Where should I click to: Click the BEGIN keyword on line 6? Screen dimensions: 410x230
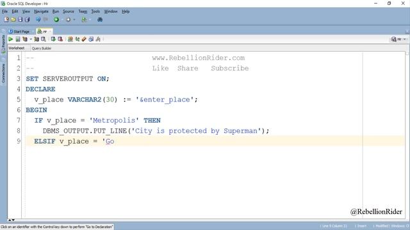point(37,110)
